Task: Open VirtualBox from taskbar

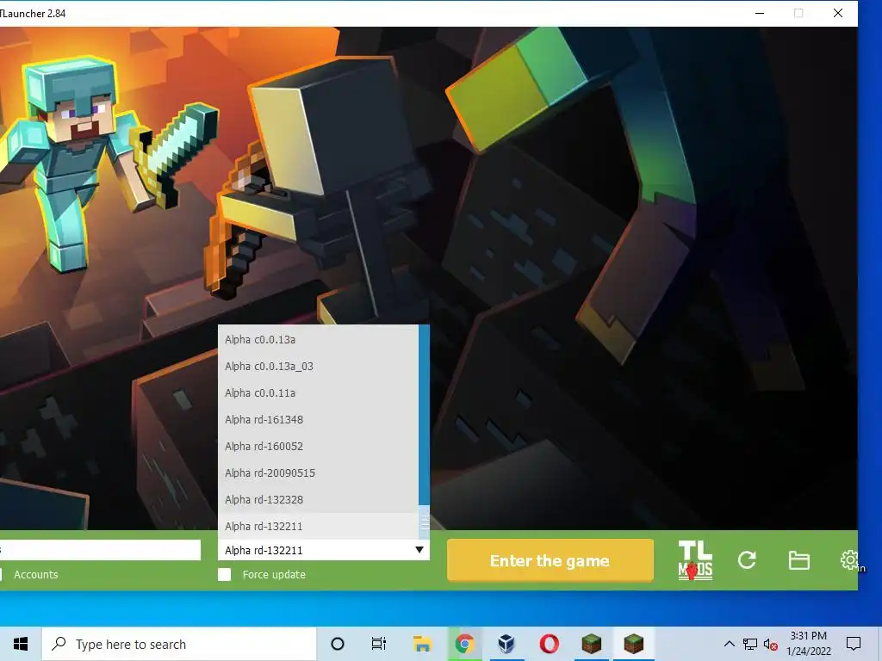Action: (506, 644)
